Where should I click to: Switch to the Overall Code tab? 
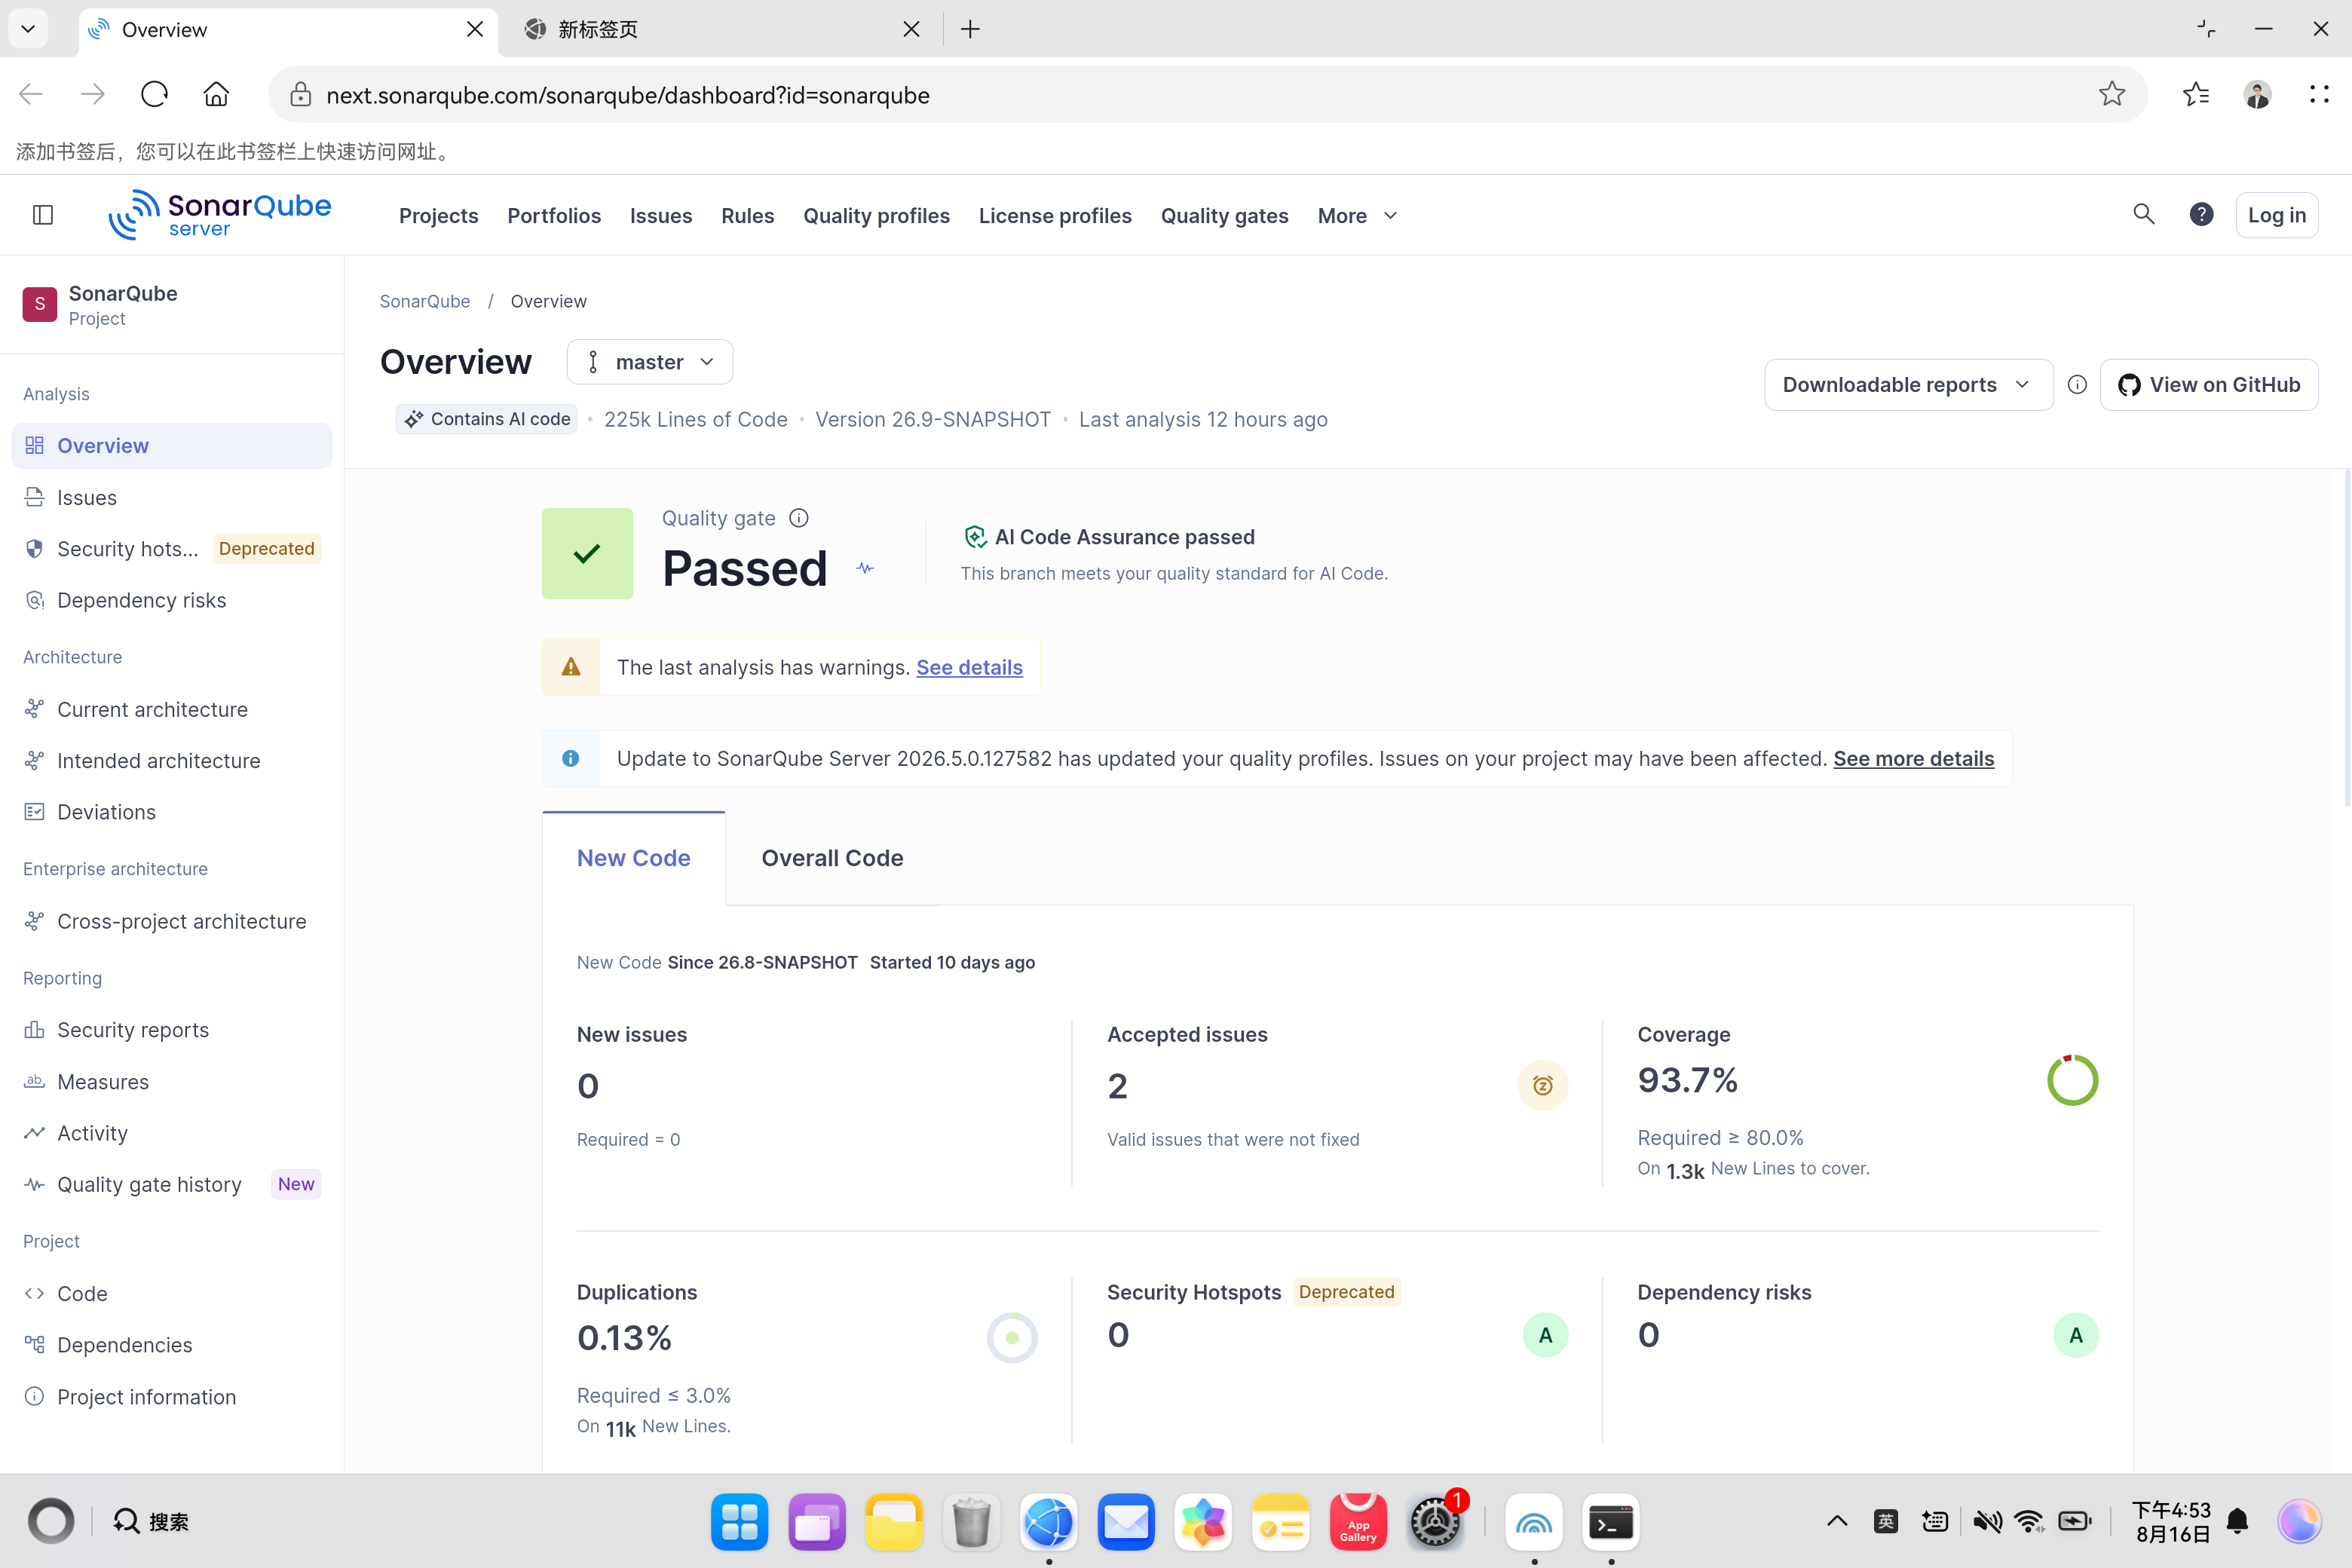coord(832,858)
